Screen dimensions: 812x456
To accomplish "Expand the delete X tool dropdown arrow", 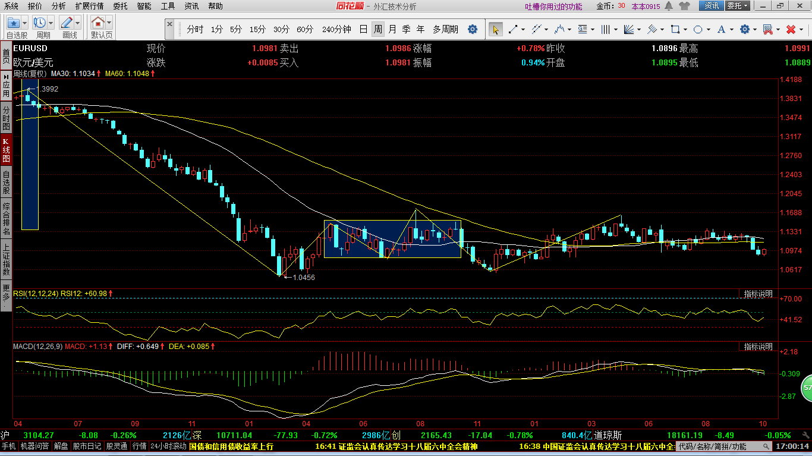I will click(801, 29).
